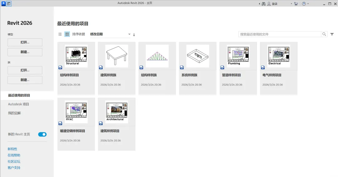Click the 登录 sign-in text
The height and width of the screenshot is (177, 338).
pyautogui.click(x=275, y=4)
